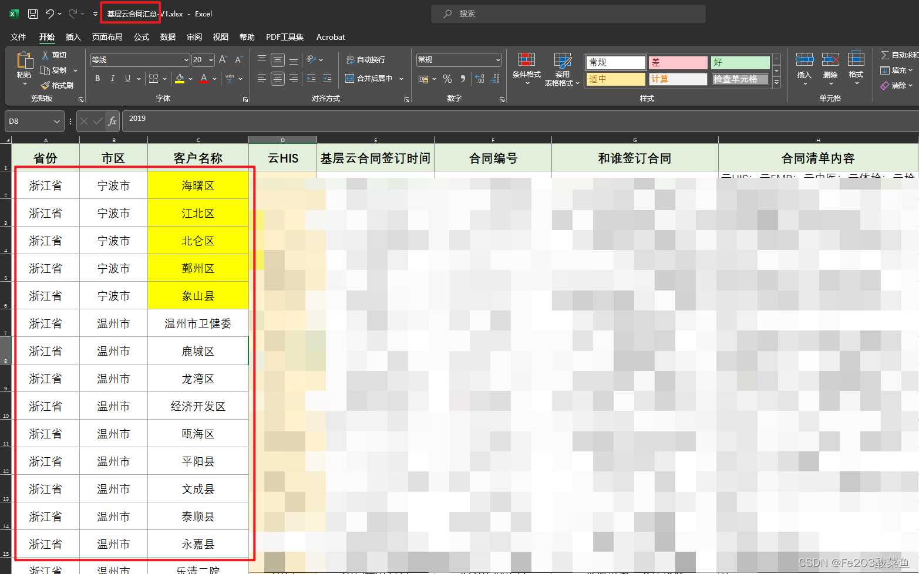This screenshot has width=919, height=574.
Task: Click the borders grid icon
Action: tap(153, 79)
